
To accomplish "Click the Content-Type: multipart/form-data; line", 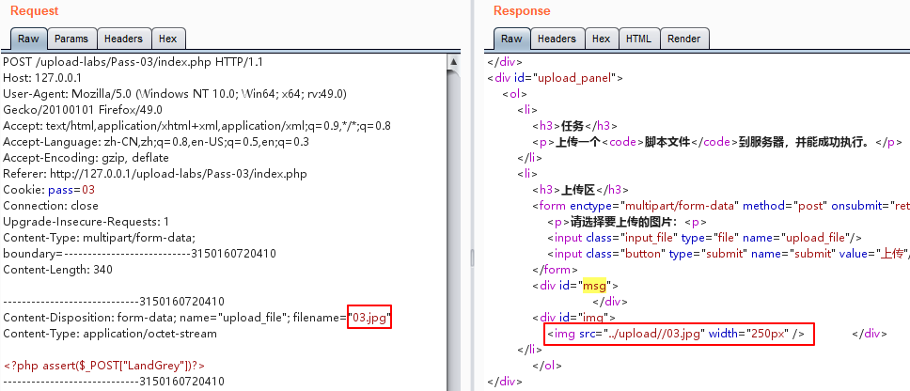I will [100, 237].
